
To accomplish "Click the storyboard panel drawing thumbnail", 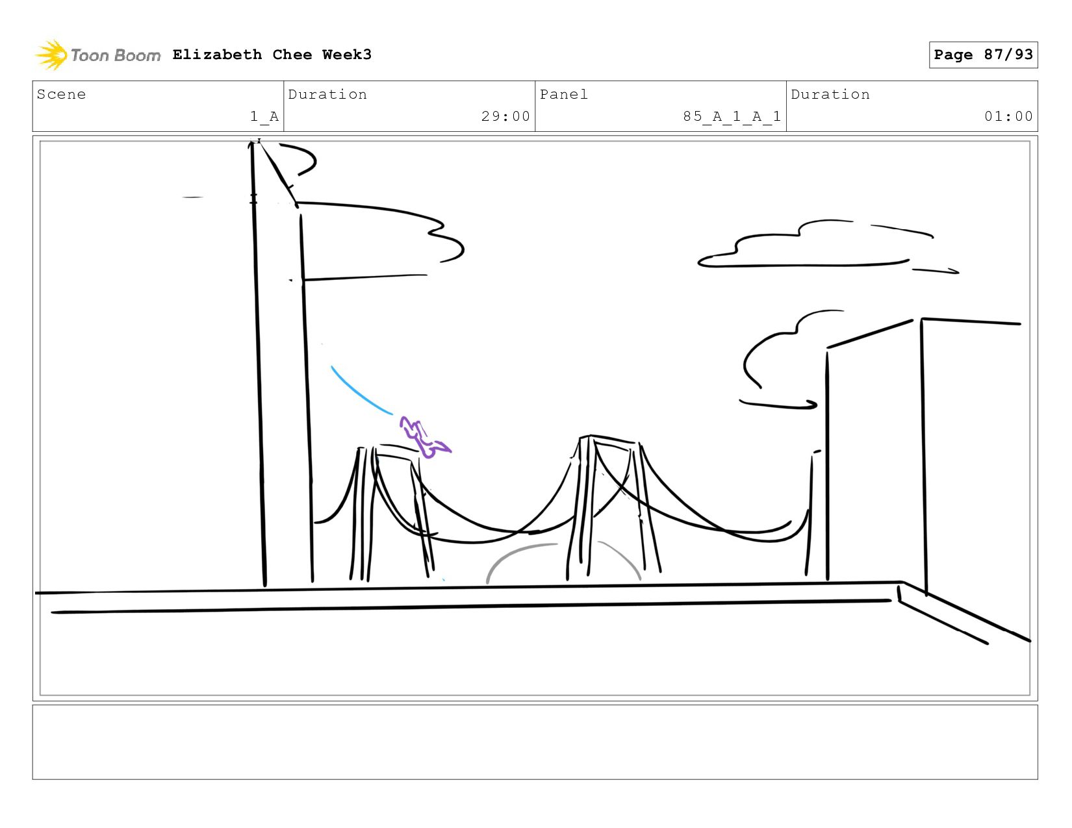I will pos(535,418).
